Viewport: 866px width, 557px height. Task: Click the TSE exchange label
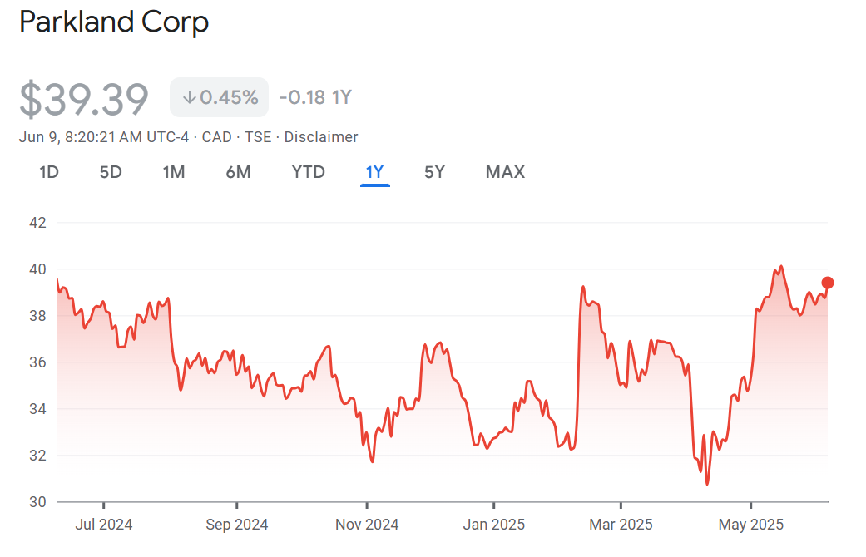(x=258, y=137)
